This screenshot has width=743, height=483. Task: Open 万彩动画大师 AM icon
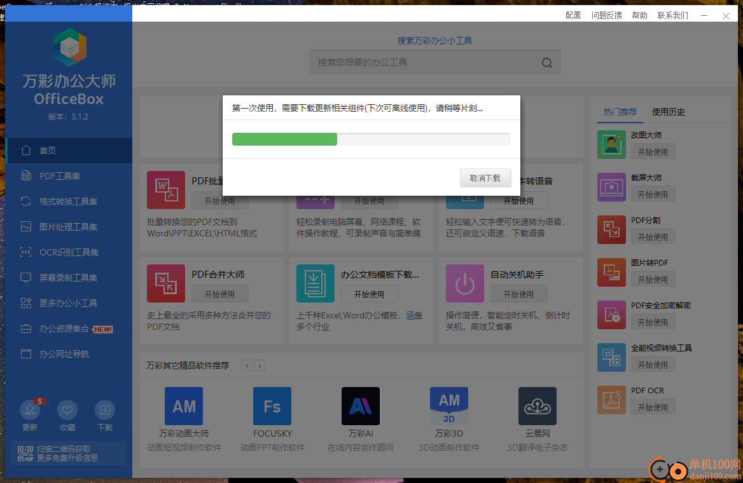pos(184,406)
